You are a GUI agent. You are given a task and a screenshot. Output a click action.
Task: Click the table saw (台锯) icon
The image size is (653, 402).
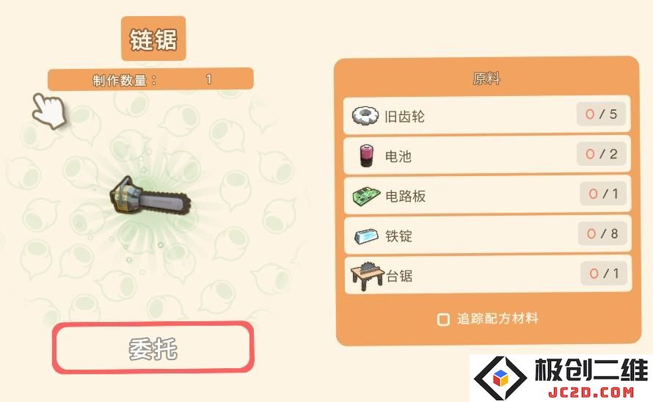[368, 277]
